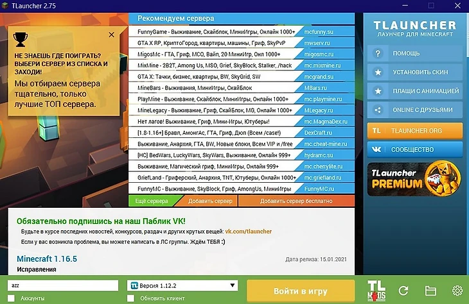
Task: Click TLauncher icon in title bar
Action: 4,5
